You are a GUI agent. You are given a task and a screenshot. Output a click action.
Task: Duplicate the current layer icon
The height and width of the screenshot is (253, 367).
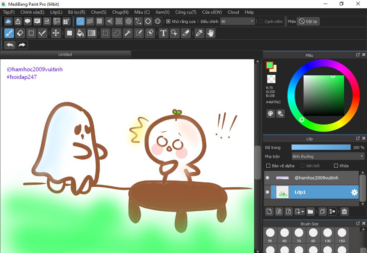322,211
